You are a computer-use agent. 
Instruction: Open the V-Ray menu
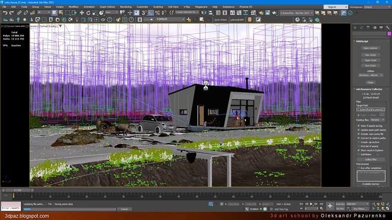187,7
